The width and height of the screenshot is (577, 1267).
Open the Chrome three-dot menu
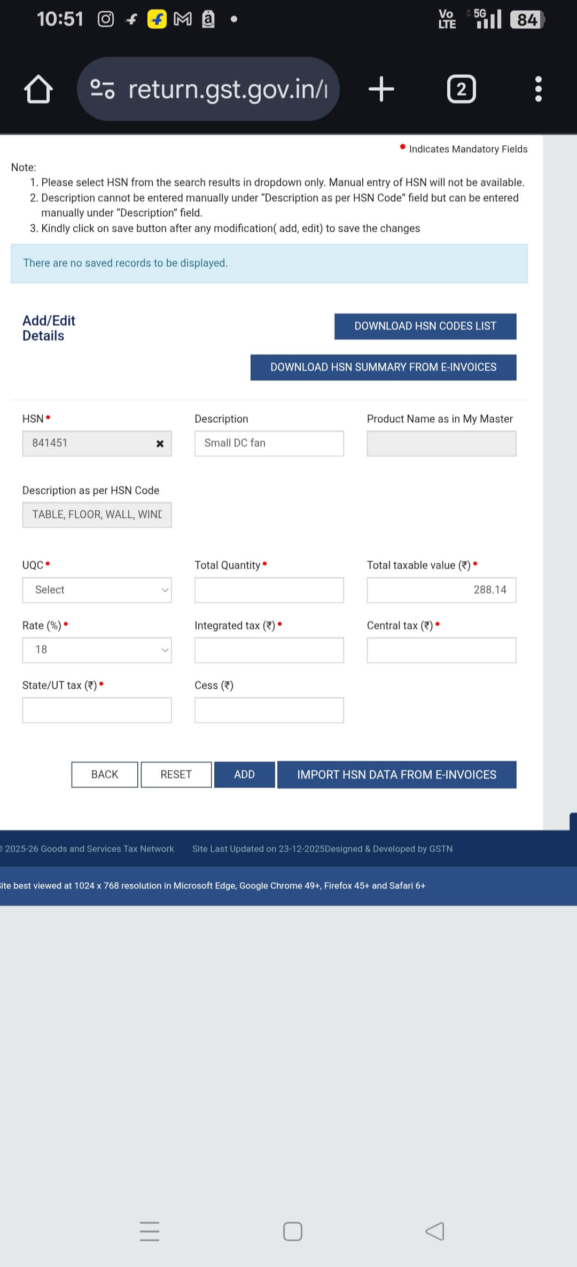(x=539, y=89)
